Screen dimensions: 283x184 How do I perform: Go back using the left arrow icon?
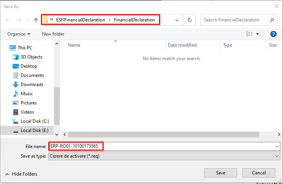click(x=8, y=20)
